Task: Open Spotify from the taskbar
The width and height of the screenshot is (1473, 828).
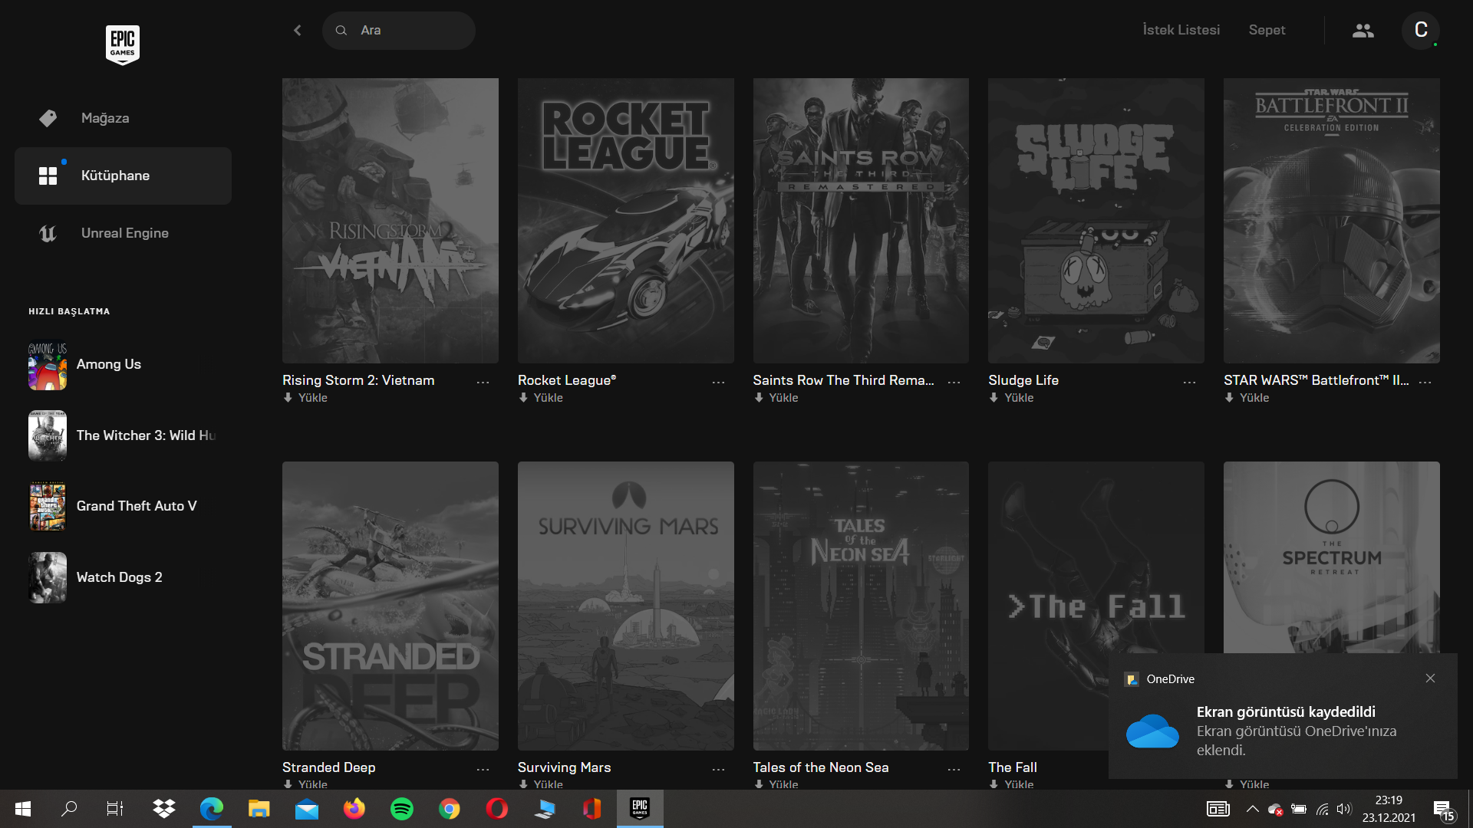Action: coord(401,809)
